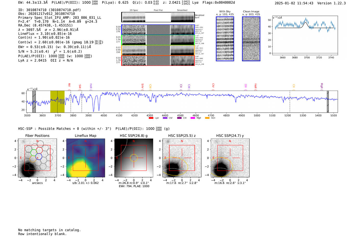Screen dimensions: 364x248
Task: Click the 'RA,Dec (8.457438,-1.453151)' line
Action: click(45, 25)
